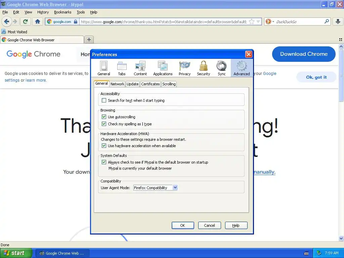Click the Google Chrome logo on page

coord(33,54)
